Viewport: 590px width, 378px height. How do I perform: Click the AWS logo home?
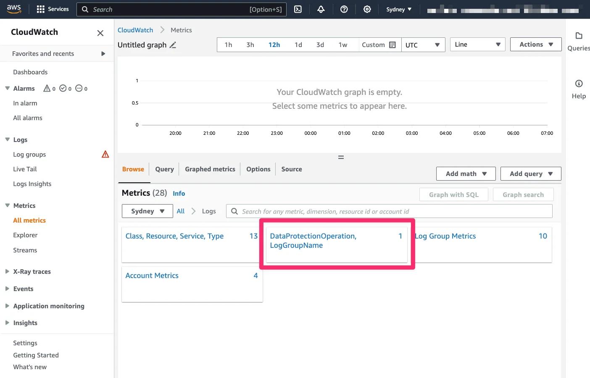point(14,9)
